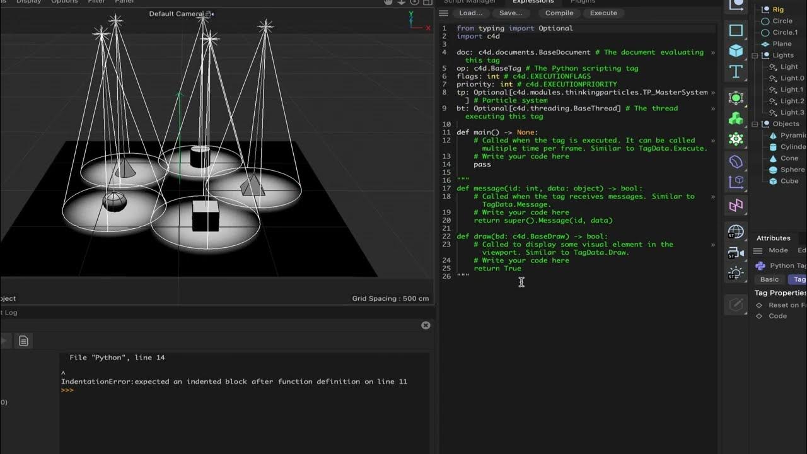Click the console document icon
The height and width of the screenshot is (454, 807).
coord(23,341)
